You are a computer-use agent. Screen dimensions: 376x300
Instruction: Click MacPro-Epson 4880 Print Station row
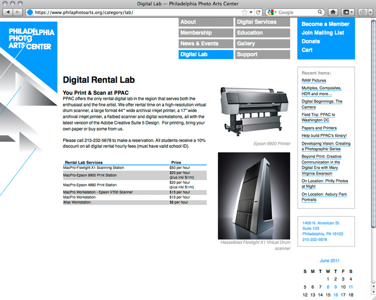[x=135, y=185]
